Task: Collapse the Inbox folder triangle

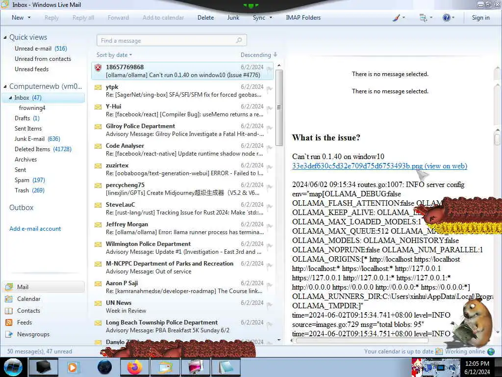Action: [x=11, y=98]
